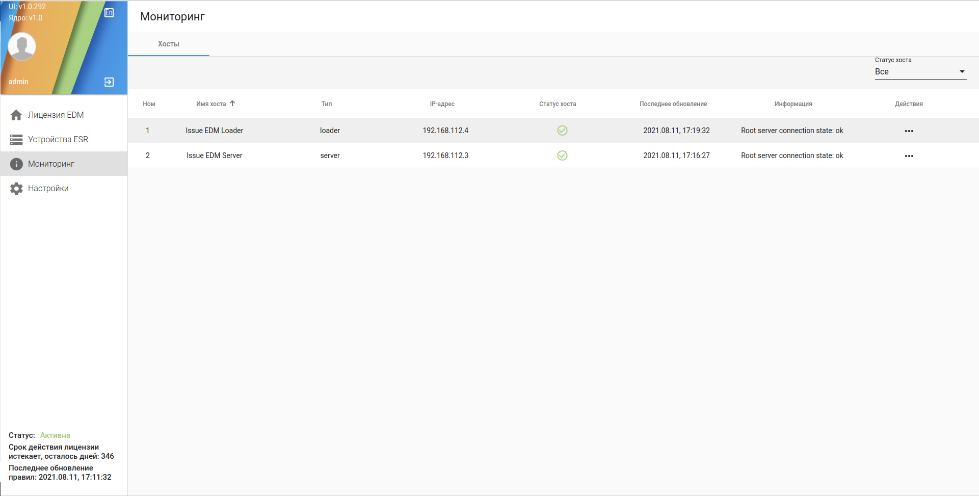Click the Мониторинг info icon
979x496 pixels.
(16, 164)
